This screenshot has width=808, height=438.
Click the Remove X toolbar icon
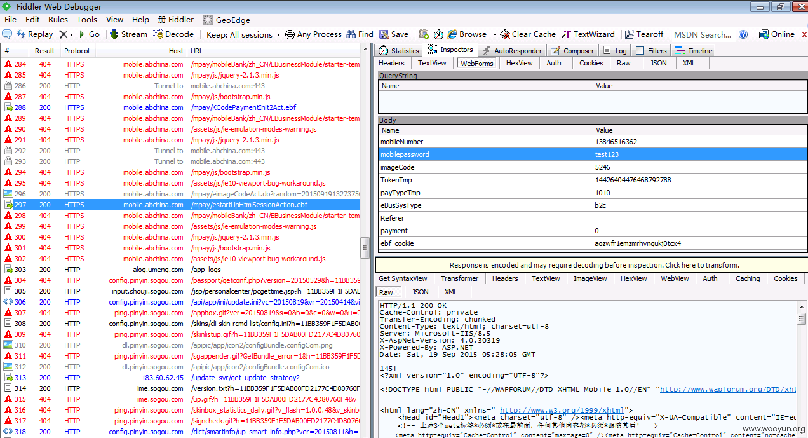click(x=63, y=34)
